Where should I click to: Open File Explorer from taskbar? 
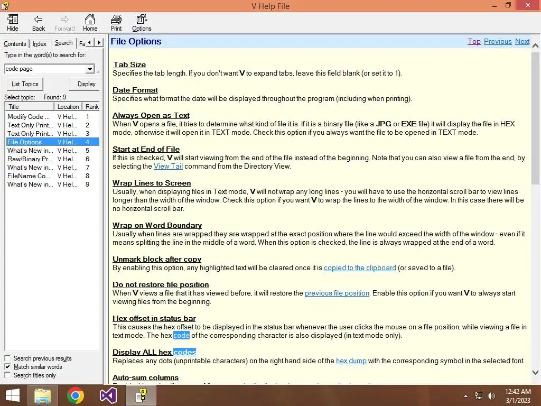coord(42,395)
